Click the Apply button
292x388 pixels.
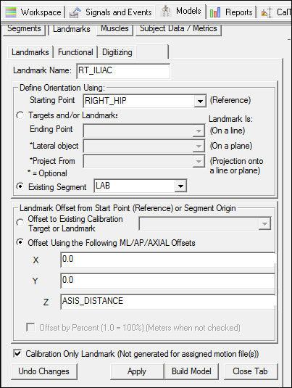[x=137, y=371]
